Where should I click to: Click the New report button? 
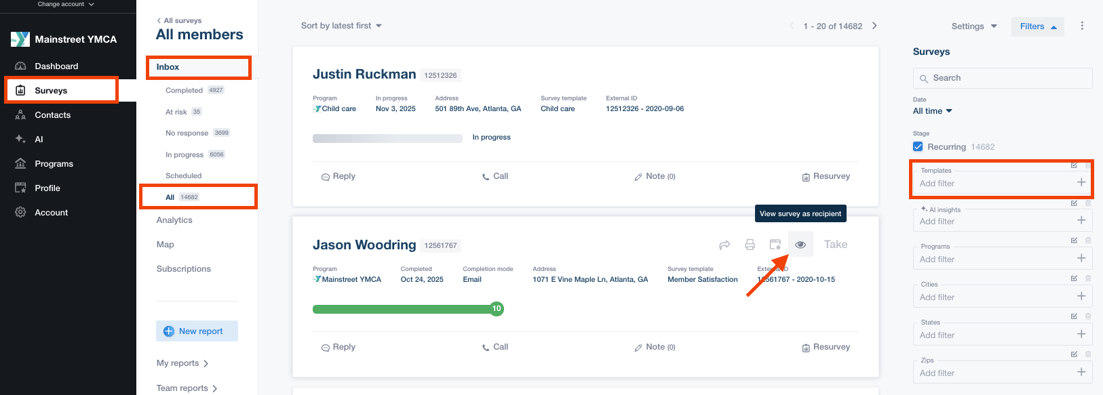click(197, 331)
